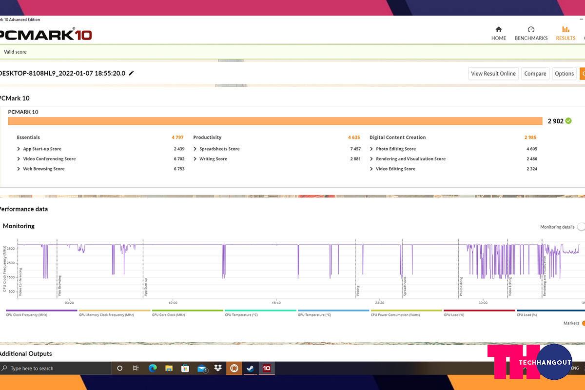The width and height of the screenshot is (585, 390).
Task: Click the Performance data heading
Action: click(x=23, y=209)
